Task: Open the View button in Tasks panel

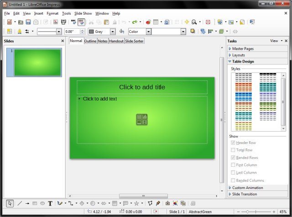Action: (274, 41)
